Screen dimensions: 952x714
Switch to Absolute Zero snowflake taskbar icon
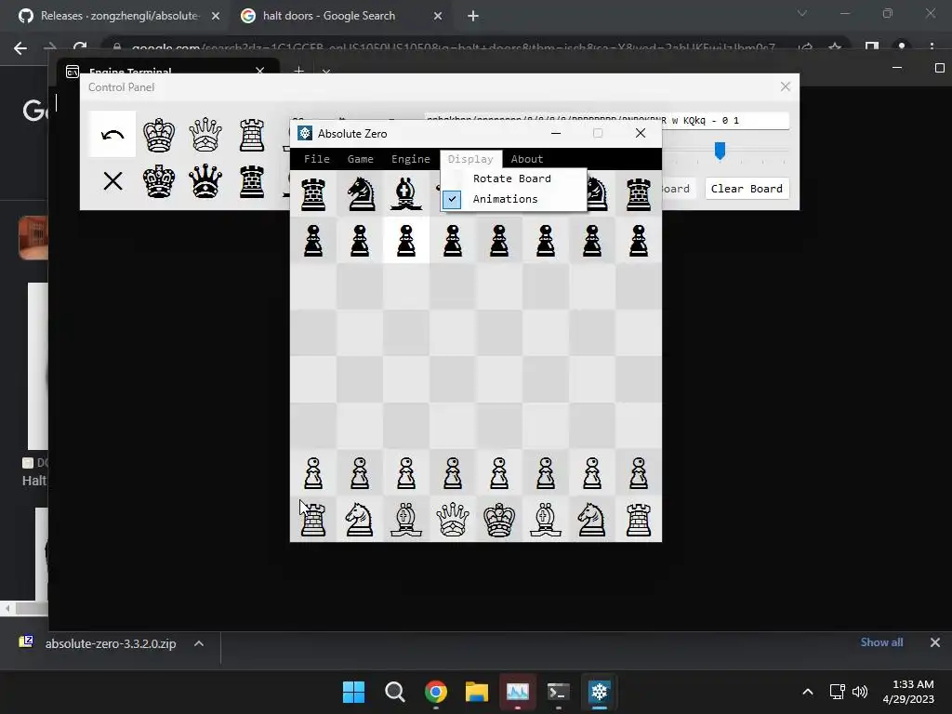[599, 692]
